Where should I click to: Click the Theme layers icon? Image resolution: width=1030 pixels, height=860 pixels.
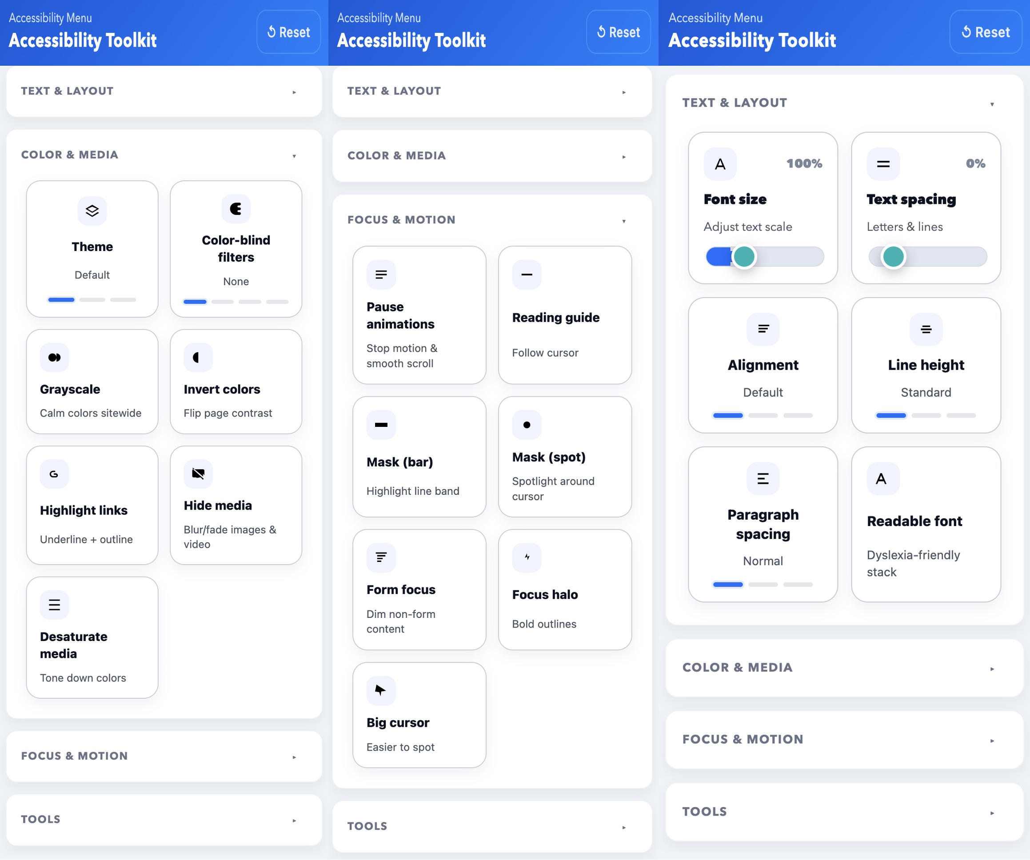[92, 211]
